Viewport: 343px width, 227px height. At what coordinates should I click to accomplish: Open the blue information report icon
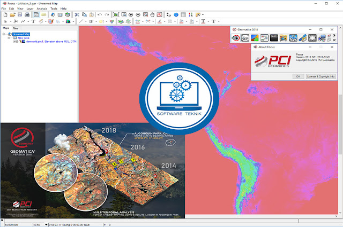[x=176, y=14]
